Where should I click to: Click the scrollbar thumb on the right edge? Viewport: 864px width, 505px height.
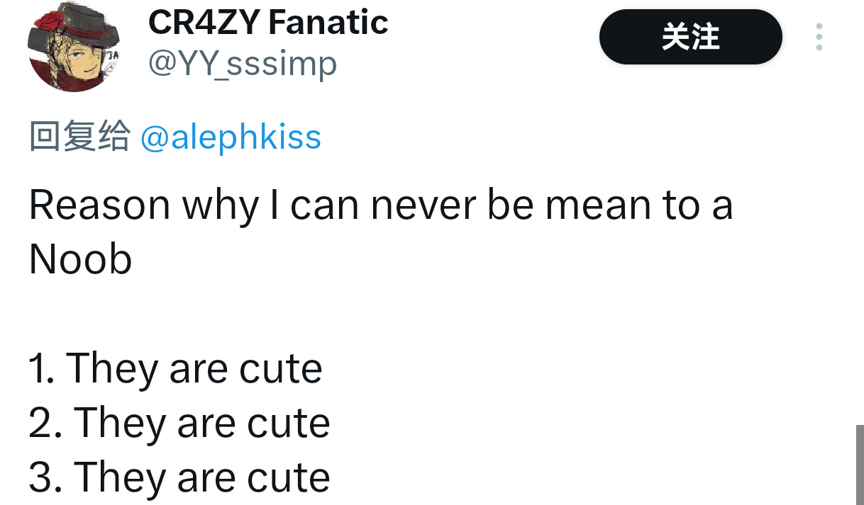tap(859, 464)
